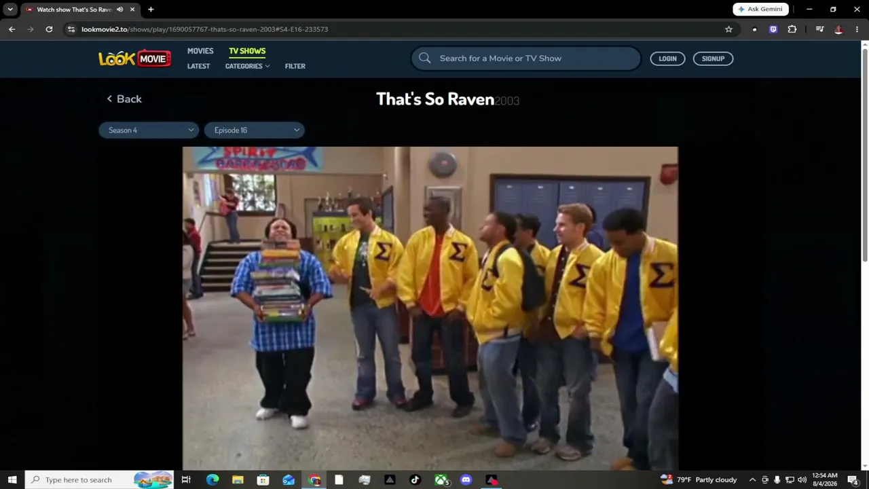Open the volume icon in the system tray
The image size is (869, 489).
(x=802, y=480)
